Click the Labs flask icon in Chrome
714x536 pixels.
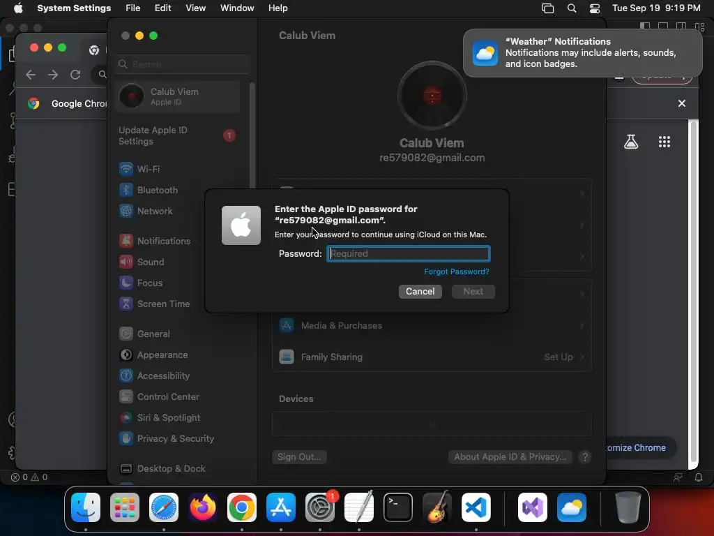pos(630,142)
